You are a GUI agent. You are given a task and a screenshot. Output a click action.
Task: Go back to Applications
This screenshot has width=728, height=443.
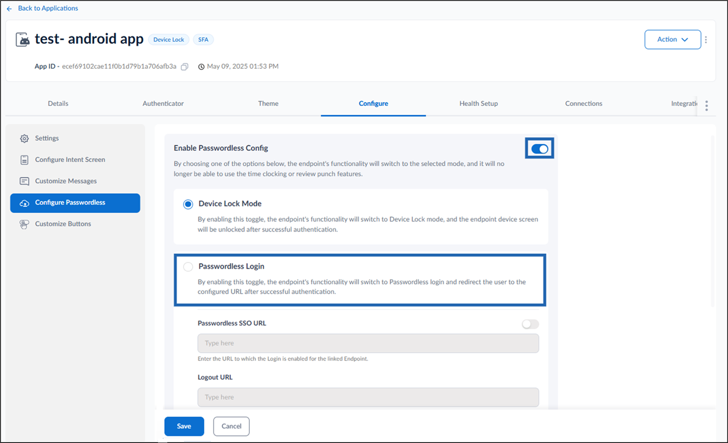[48, 8]
